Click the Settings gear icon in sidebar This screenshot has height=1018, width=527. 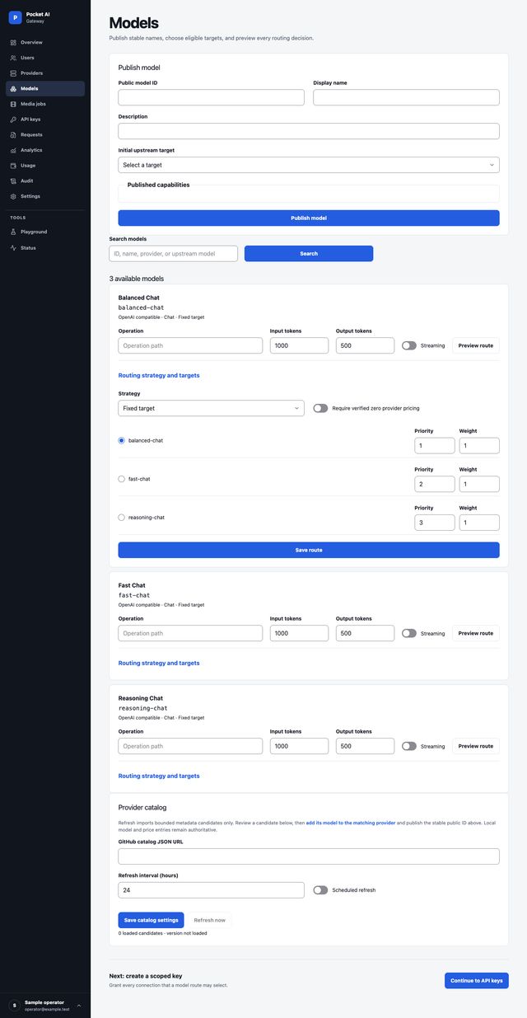[x=13, y=196]
